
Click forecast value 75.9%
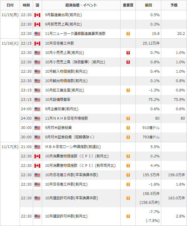pos(179,100)
